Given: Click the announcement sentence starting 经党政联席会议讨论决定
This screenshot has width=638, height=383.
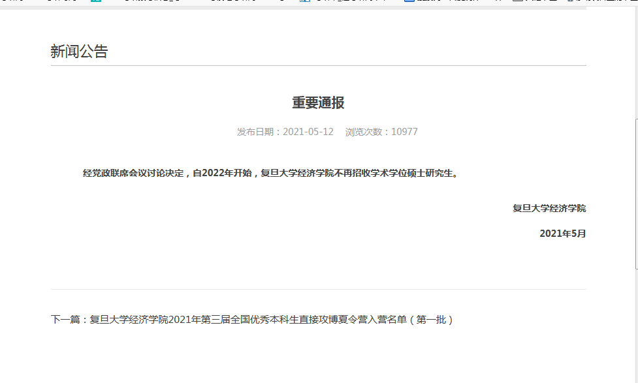Looking at the screenshot, I should [x=272, y=173].
